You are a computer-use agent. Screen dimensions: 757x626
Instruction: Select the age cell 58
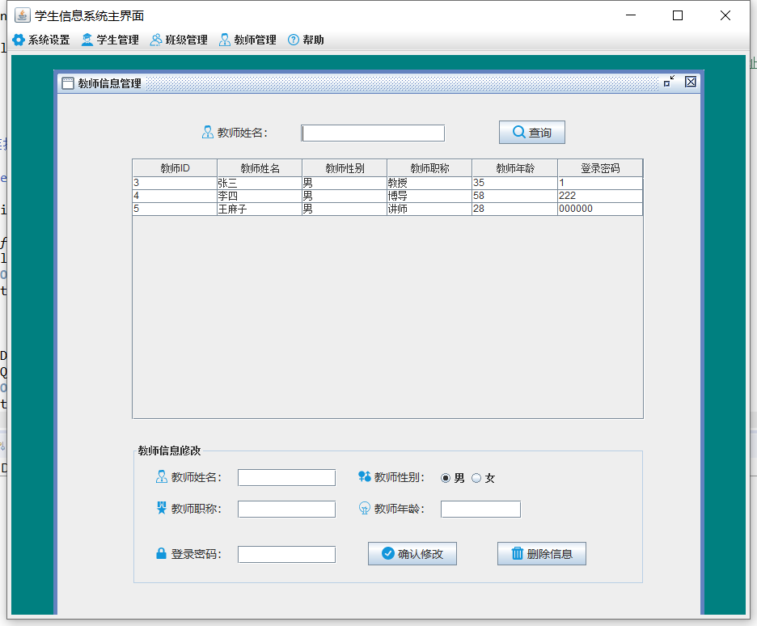tap(515, 196)
